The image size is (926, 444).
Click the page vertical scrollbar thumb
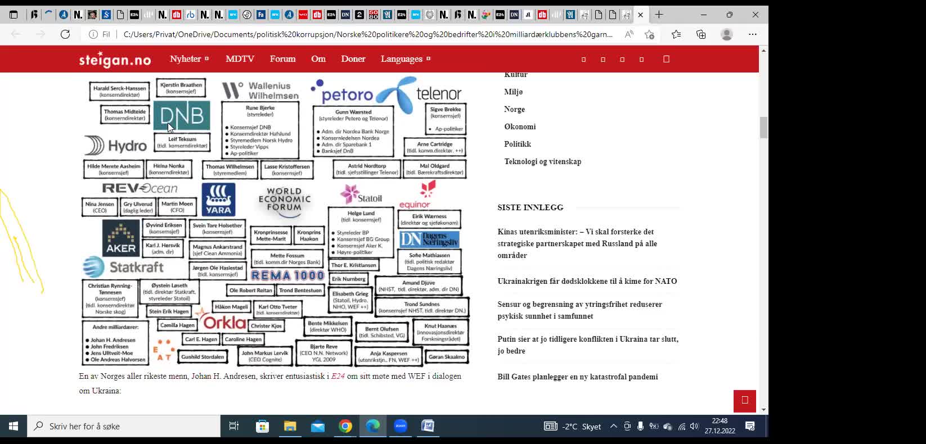[763, 128]
